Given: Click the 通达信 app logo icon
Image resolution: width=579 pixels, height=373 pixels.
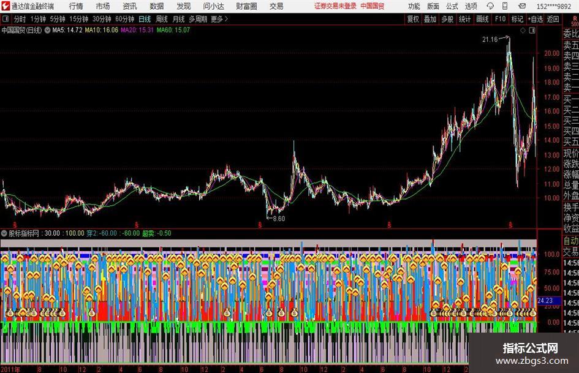Looking at the screenshot, I should 6,6.
